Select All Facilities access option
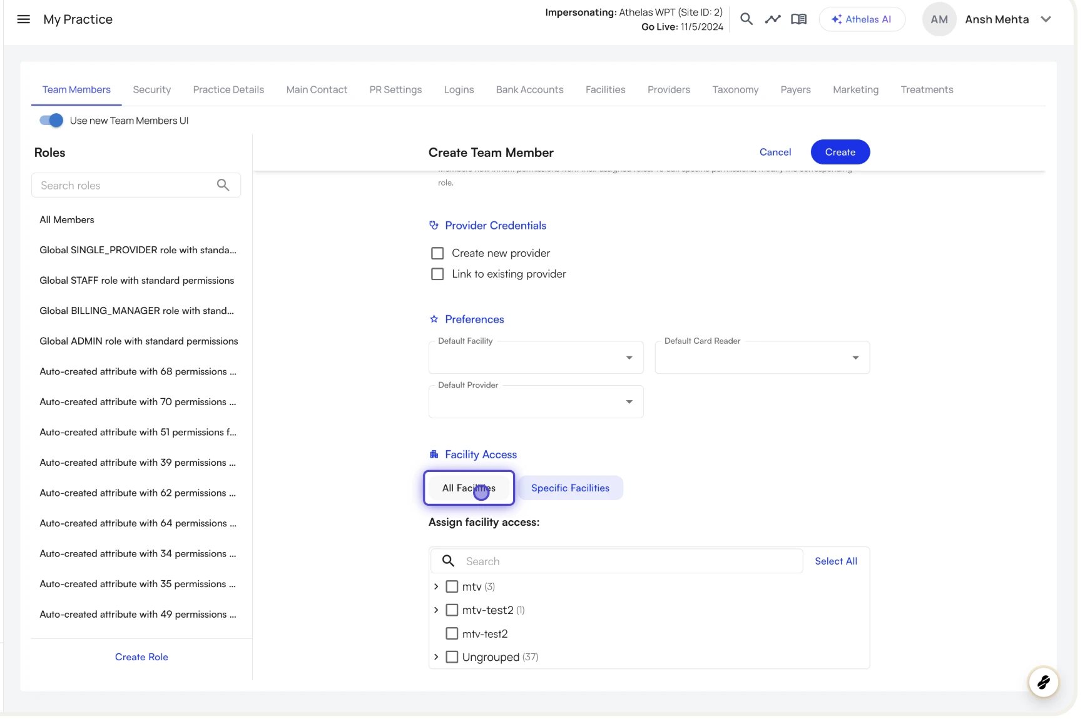The height and width of the screenshot is (719, 1085). tap(469, 488)
